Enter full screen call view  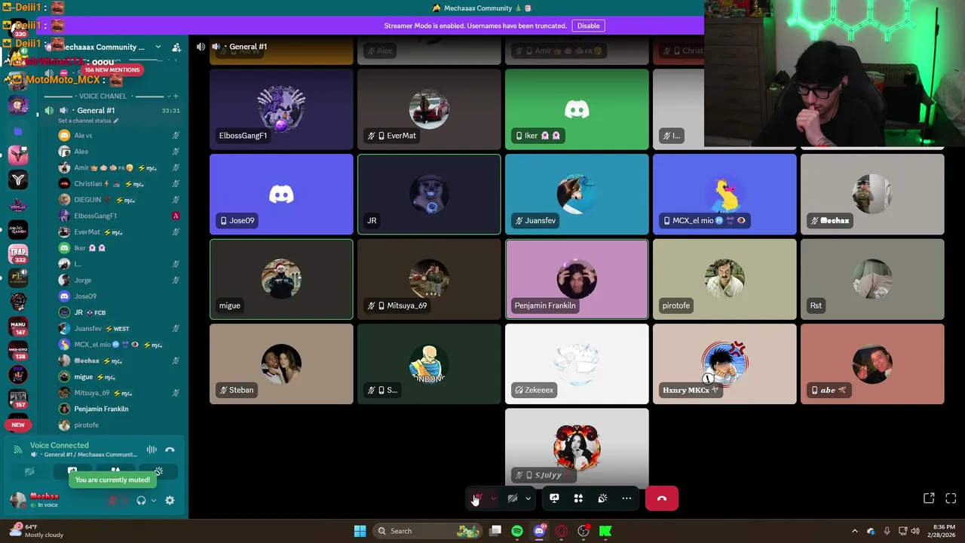pyautogui.click(x=951, y=499)
